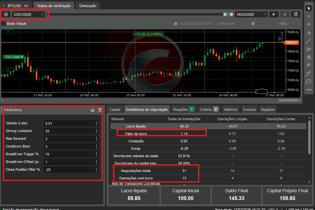Screen dimensions: 315x210
Task: Select the crosshair tool in drawing toolbar
Action: click(x=309, y=16)
